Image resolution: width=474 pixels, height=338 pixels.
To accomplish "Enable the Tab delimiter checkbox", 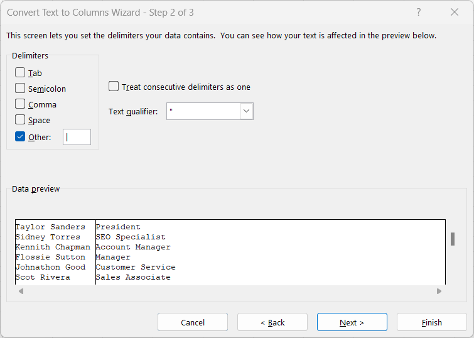I will pyautogui.click(x=21, y=73).
